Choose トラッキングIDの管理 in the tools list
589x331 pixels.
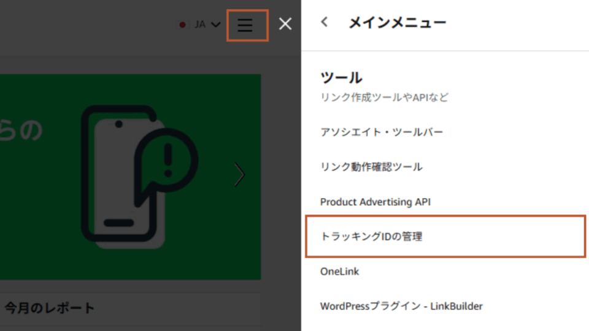pyautogui.click(x=371, y=236)
